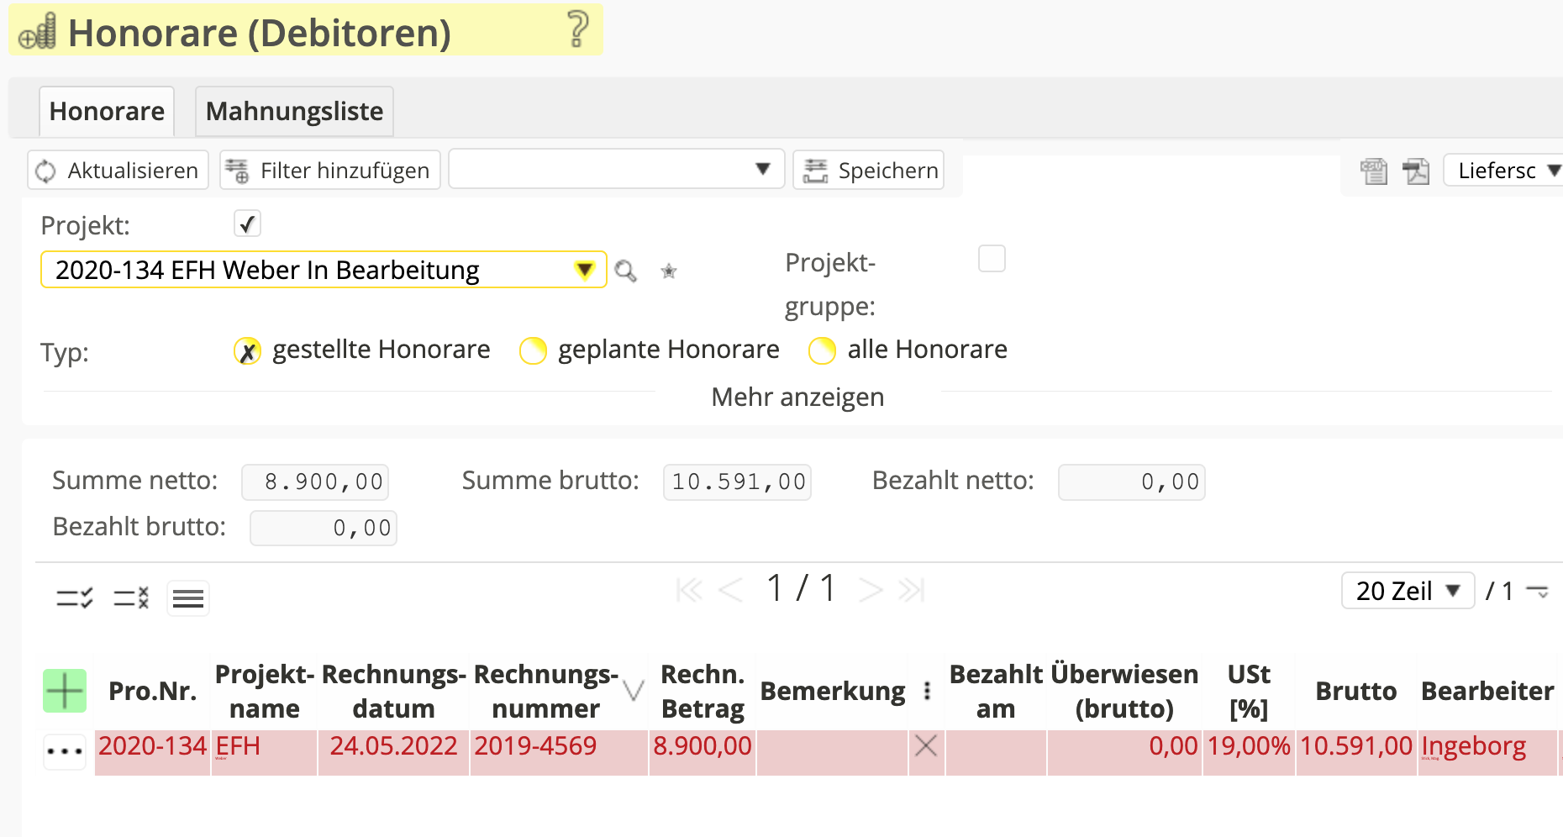Click the green plus add row icon

tap(65, 691)
